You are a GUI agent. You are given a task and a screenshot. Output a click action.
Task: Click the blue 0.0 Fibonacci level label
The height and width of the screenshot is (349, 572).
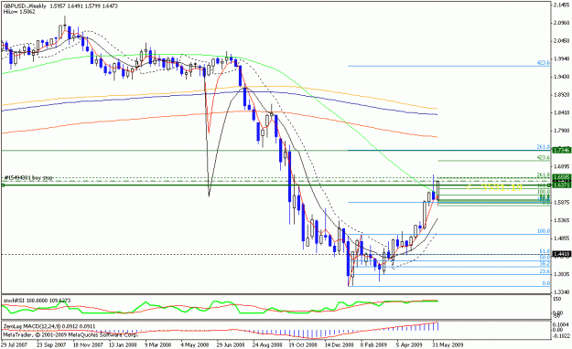point(545,283)
